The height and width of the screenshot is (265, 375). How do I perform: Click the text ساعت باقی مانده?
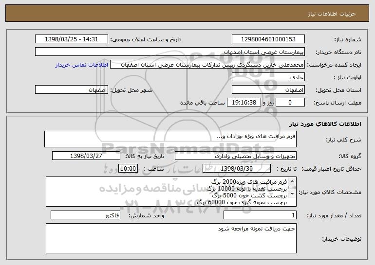202,103
